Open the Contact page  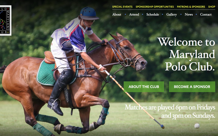(206, 14)
